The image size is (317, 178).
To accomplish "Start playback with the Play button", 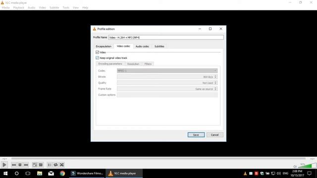I will tap(4, 165).
